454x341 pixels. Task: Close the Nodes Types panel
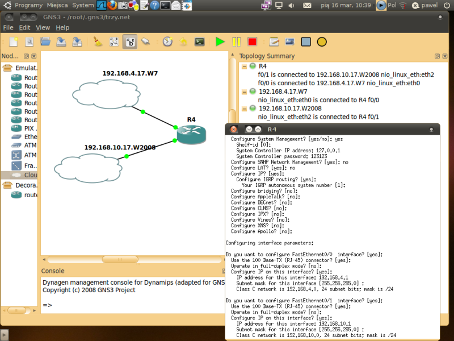point(34,56)
